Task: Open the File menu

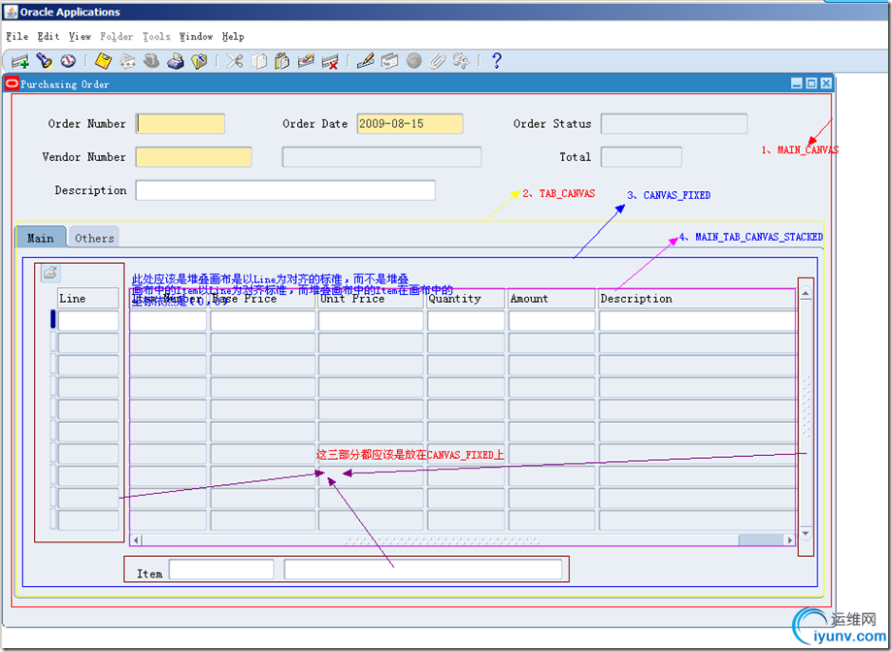Action: 17,36
